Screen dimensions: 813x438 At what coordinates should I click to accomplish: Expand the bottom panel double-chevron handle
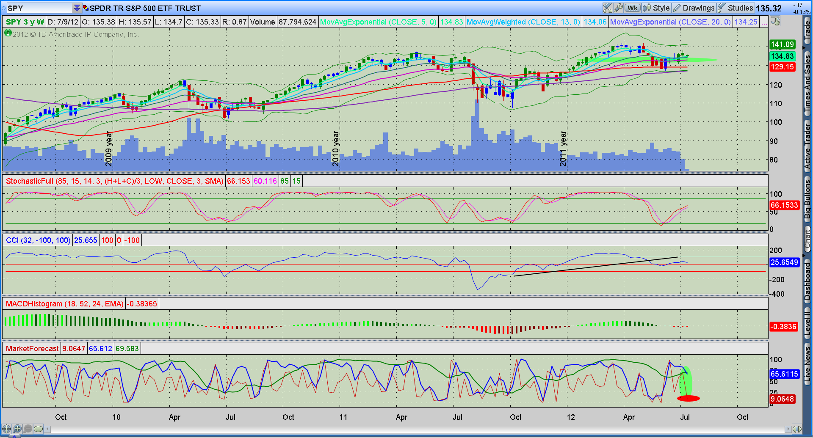pyautogui.click(x=14, y=436)
